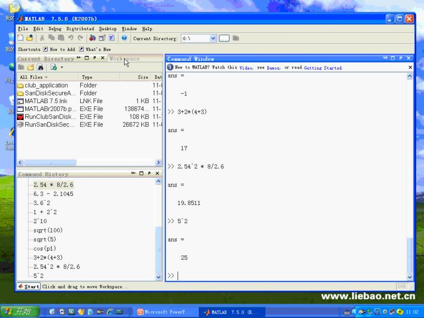Expand the reports dropdown arrow
Image resolution: width=424 pixels, height=318 pixels.
click(62, 67)
